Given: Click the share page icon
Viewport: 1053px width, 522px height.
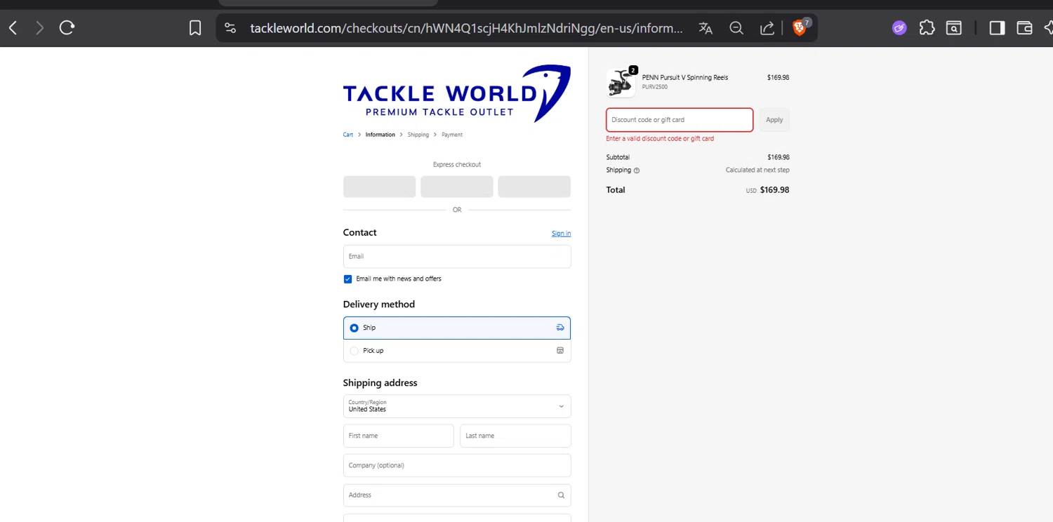Looking at the screenshot, I should pos(767,28).
